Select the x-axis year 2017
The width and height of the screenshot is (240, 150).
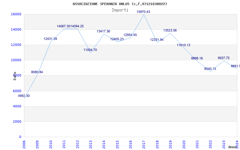click(x=144, y=145)
